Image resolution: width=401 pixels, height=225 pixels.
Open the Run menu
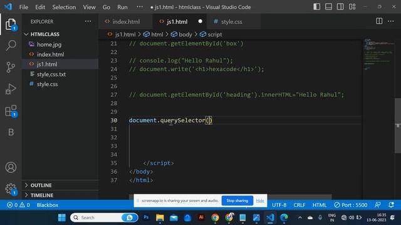click(x=122, y=7)
